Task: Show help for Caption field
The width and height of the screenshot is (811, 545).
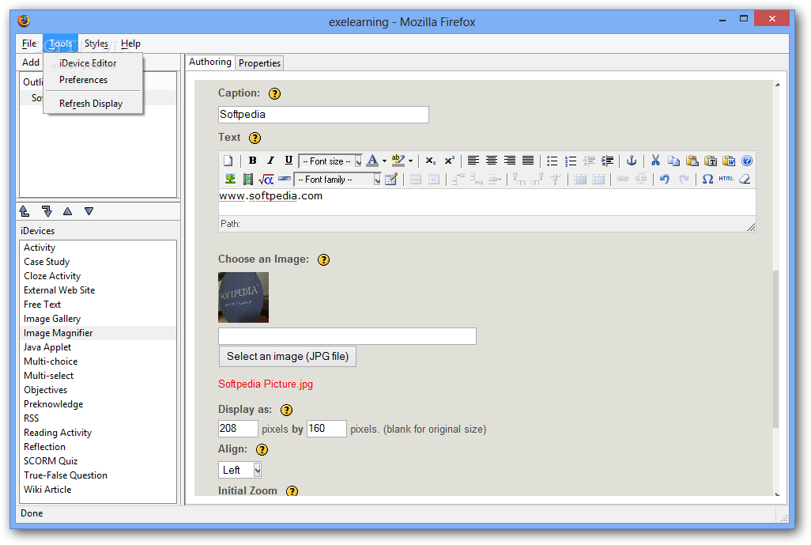Action: (274, 93)
